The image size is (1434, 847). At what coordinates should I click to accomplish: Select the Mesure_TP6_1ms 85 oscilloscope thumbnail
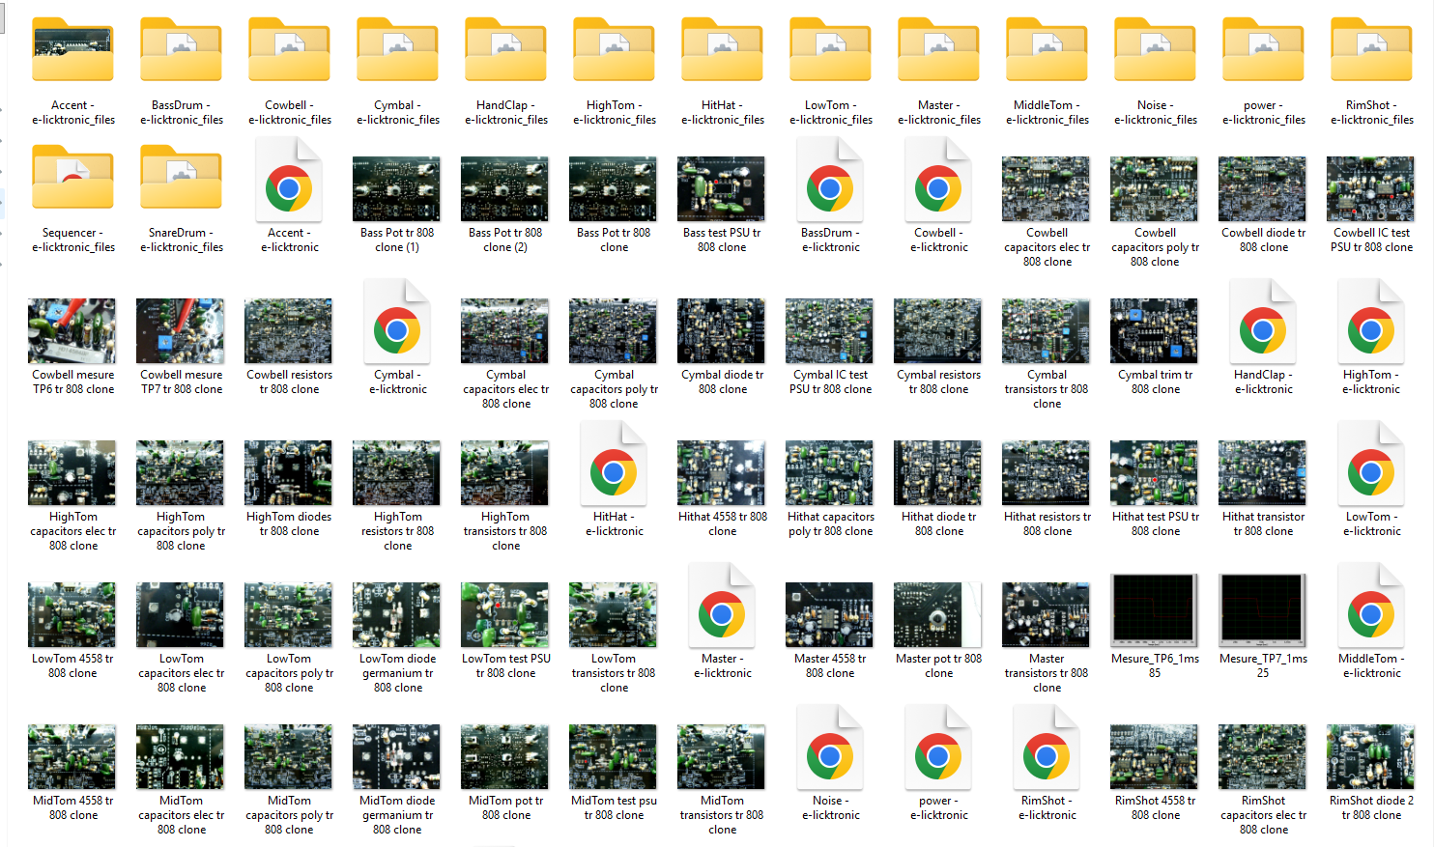[x=1154, y=609]
